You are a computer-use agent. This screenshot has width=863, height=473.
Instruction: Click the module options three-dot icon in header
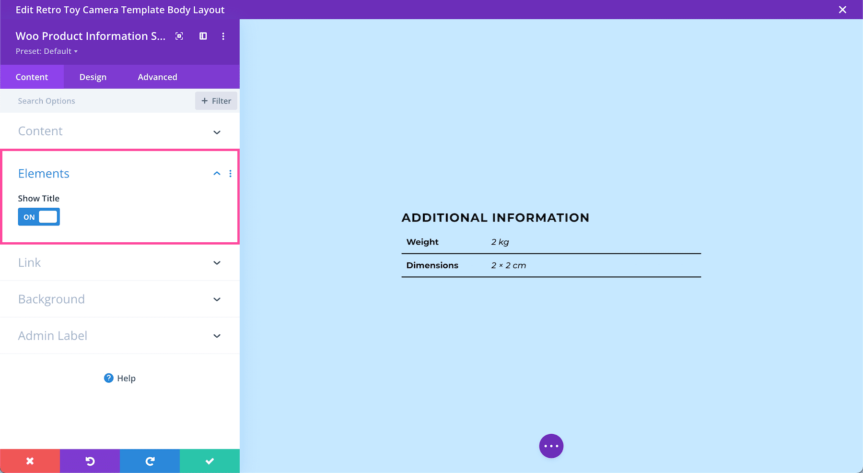pyautogui.click(x=223, y=36)
